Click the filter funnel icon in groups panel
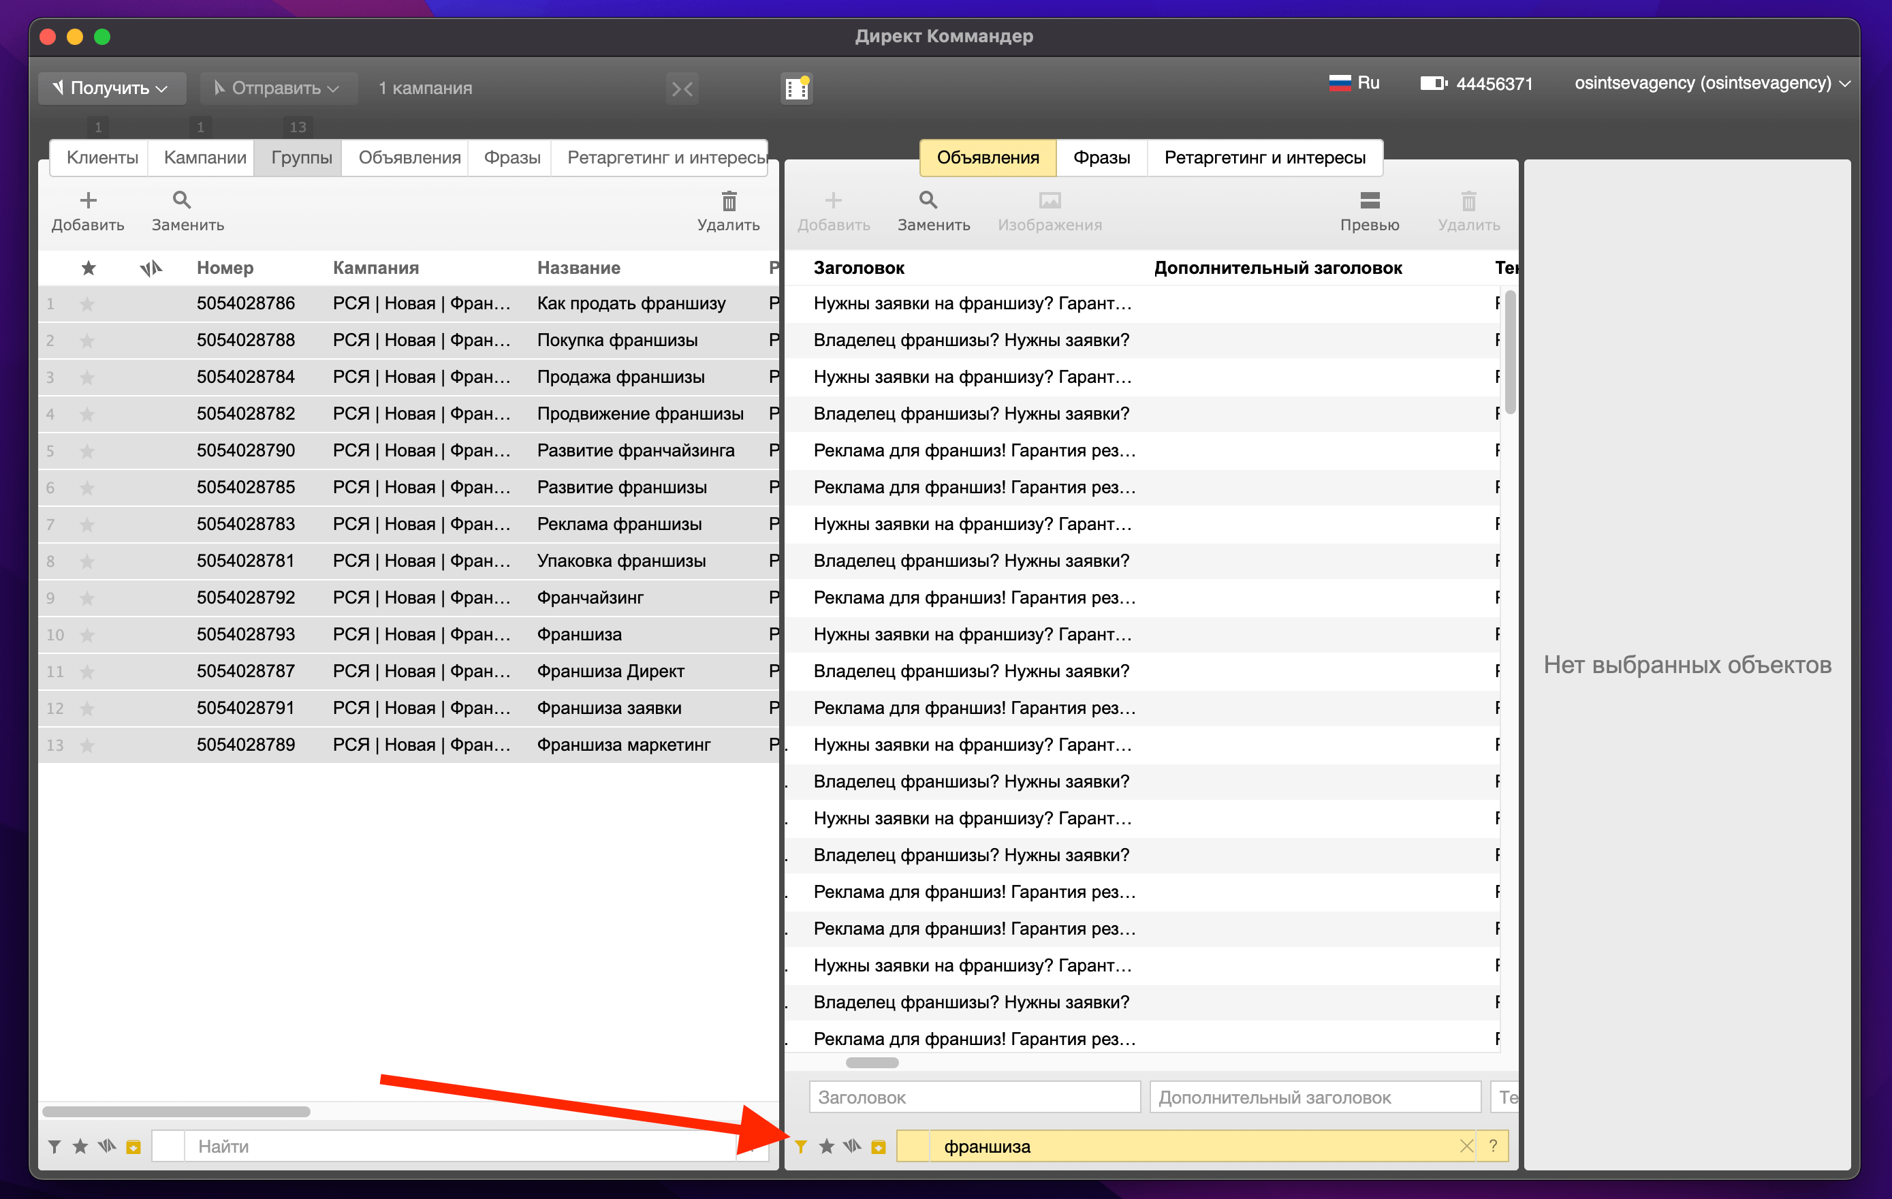The width and height of the screenshot is (1892, 1199). (54, 1147)
